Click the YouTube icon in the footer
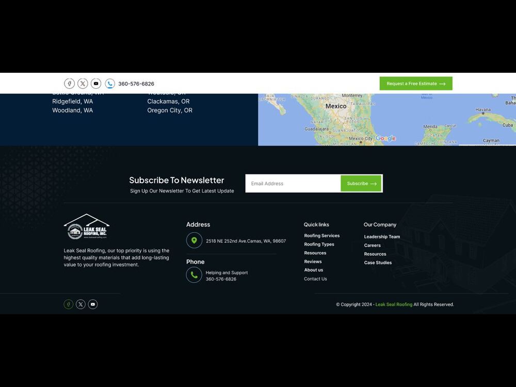Image resolution: width=516 pixels, height=387 pixels. click(93, 304)
